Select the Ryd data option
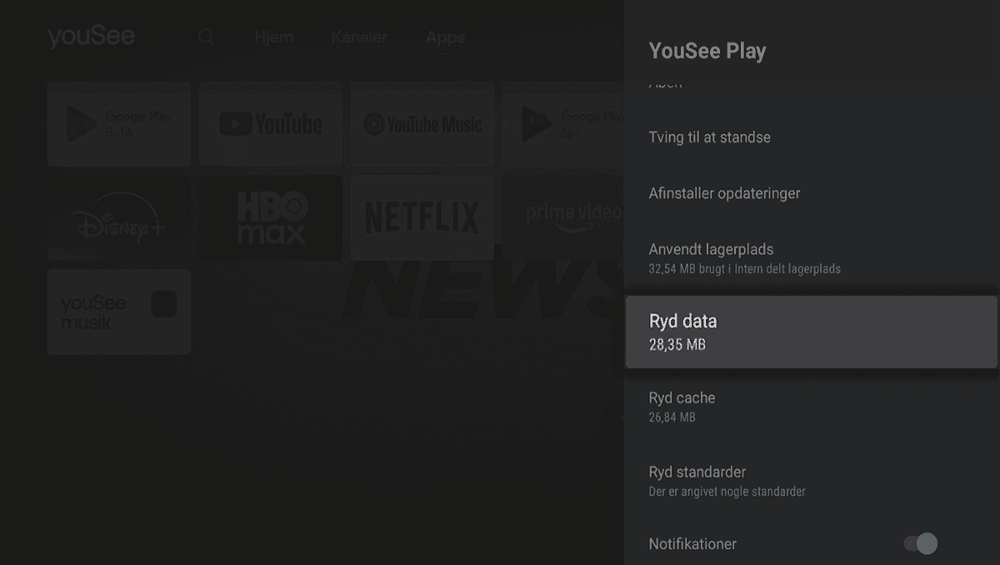The height and width of the screenshot is (565, 1000). (811, 332)
